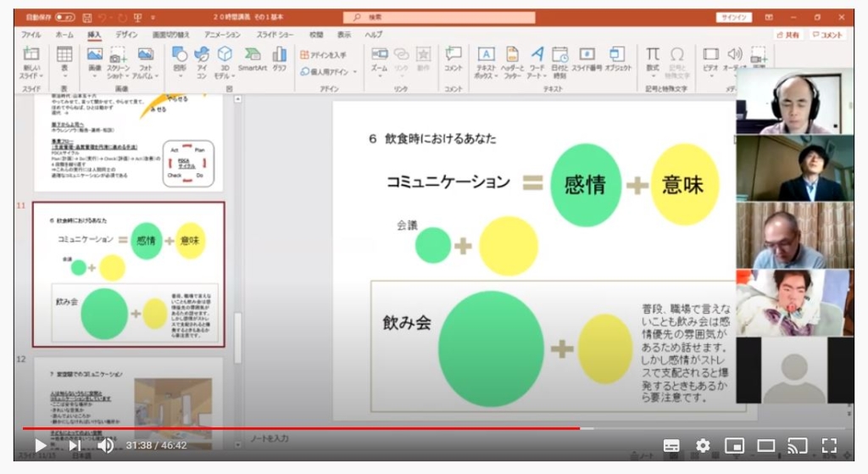868x474 pixels.
Task: Select the thumbnail with PDCA cycle
Action: (129, 142)
